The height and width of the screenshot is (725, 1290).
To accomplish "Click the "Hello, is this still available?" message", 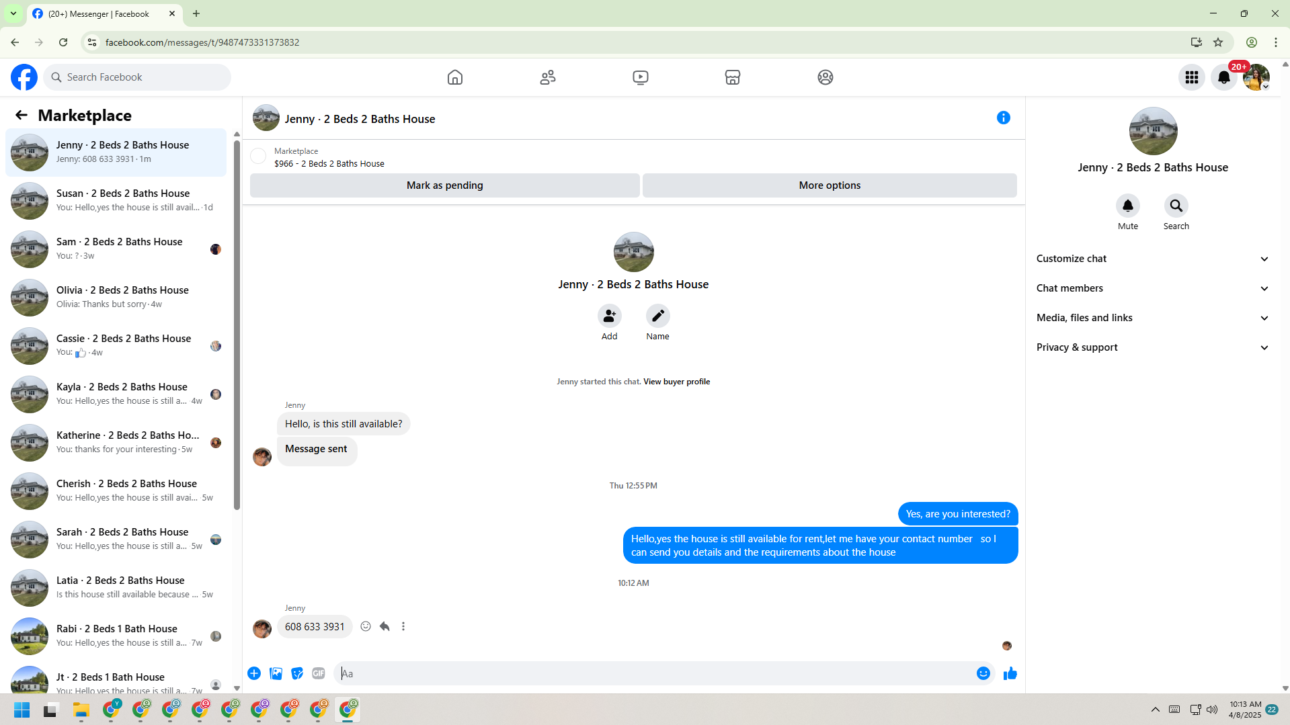I will pyautogui.click(x=344, y=424).
